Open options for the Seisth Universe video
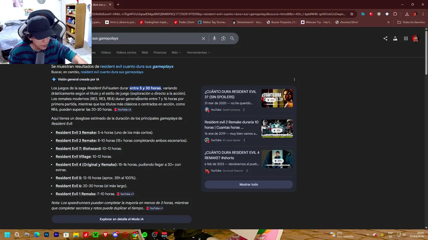 244,110
